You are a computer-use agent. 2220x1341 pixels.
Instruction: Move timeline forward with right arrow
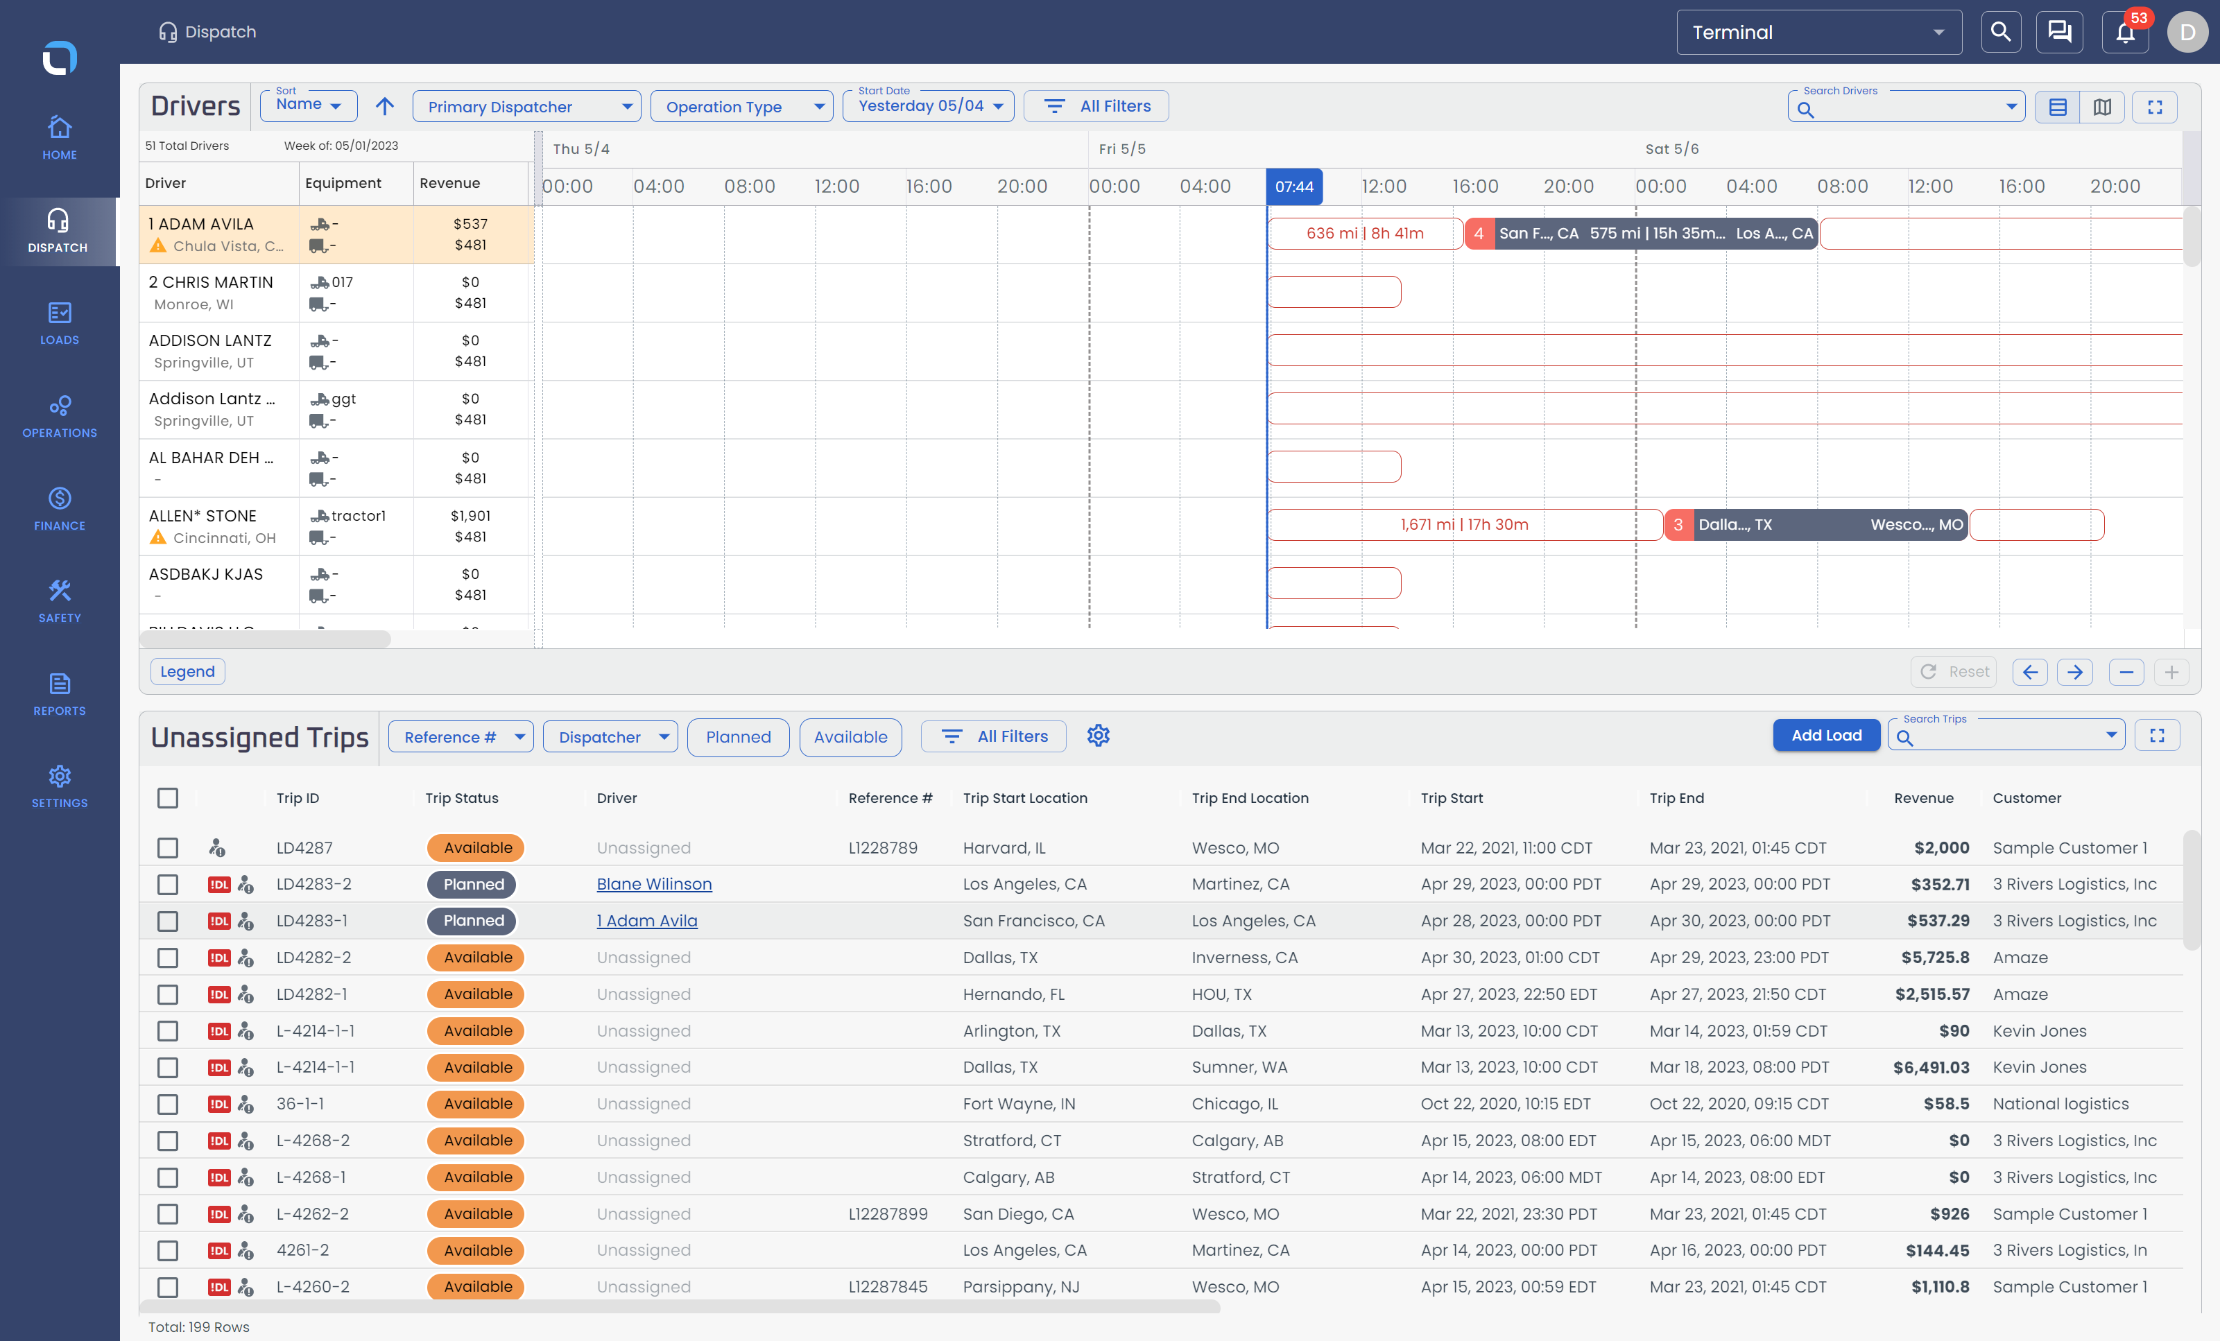coord(2075,672)
